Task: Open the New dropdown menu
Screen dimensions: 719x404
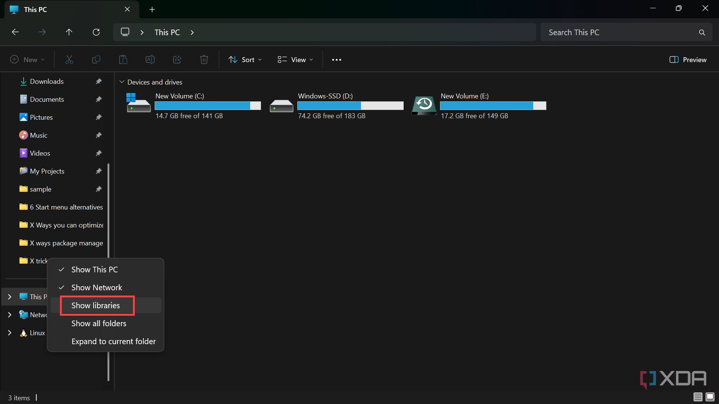Action: 27,59
